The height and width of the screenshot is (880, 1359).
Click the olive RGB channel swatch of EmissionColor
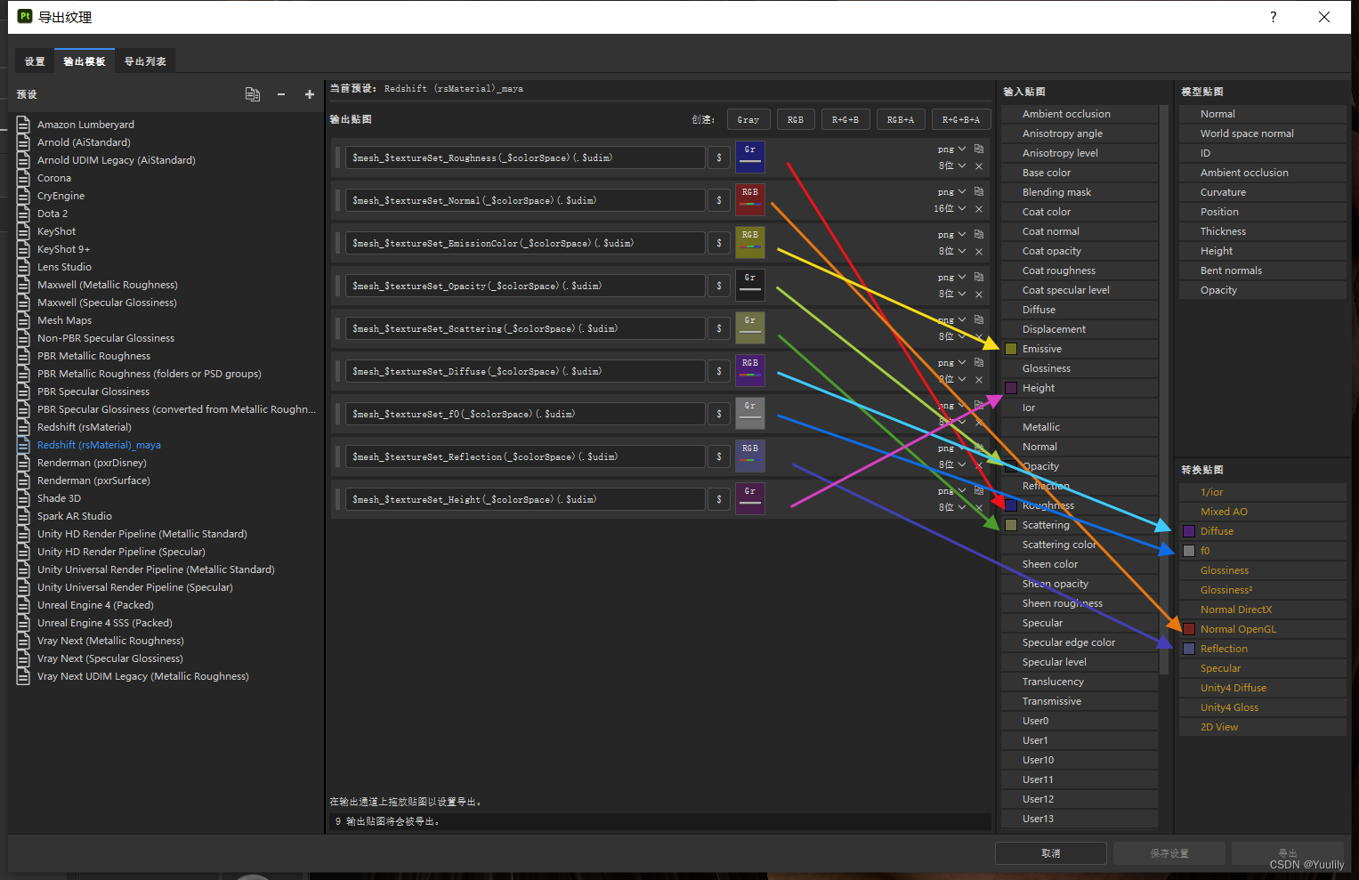(750, 242)
